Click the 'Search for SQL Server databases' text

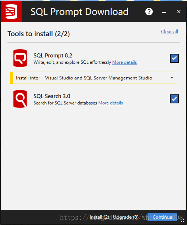point(65,103)
